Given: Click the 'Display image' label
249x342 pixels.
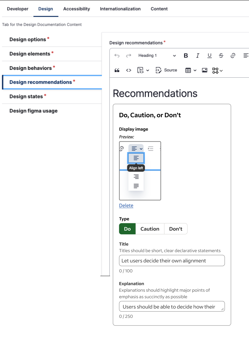Looking at the screenshot, I should tap(133, 129).
